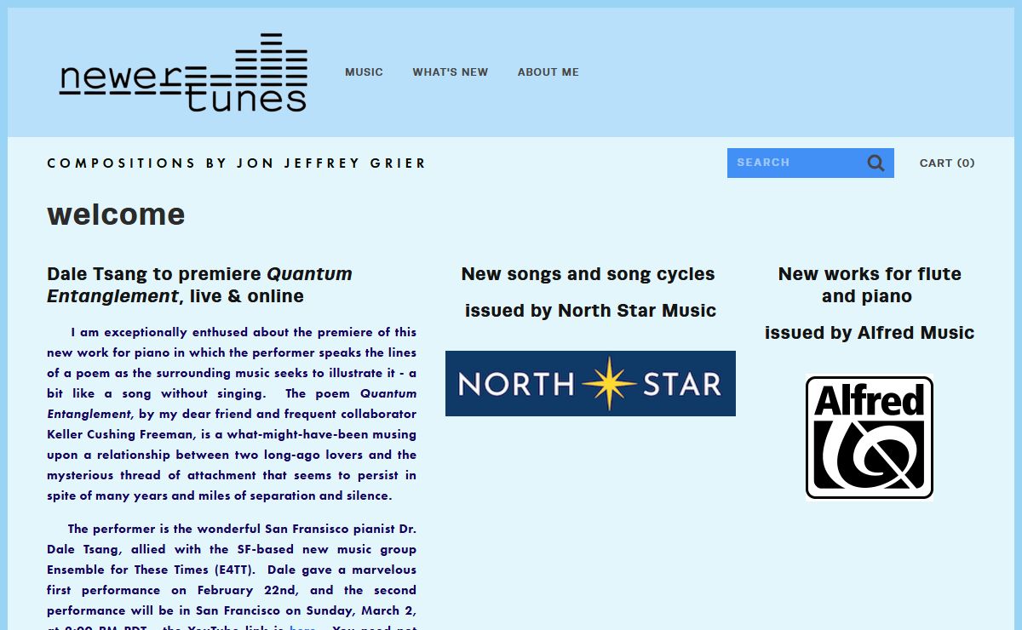This screenshot has height=630, width=1022.
Task: Click the 'New songs and song cycles' heading
Action: pos(588,274)
